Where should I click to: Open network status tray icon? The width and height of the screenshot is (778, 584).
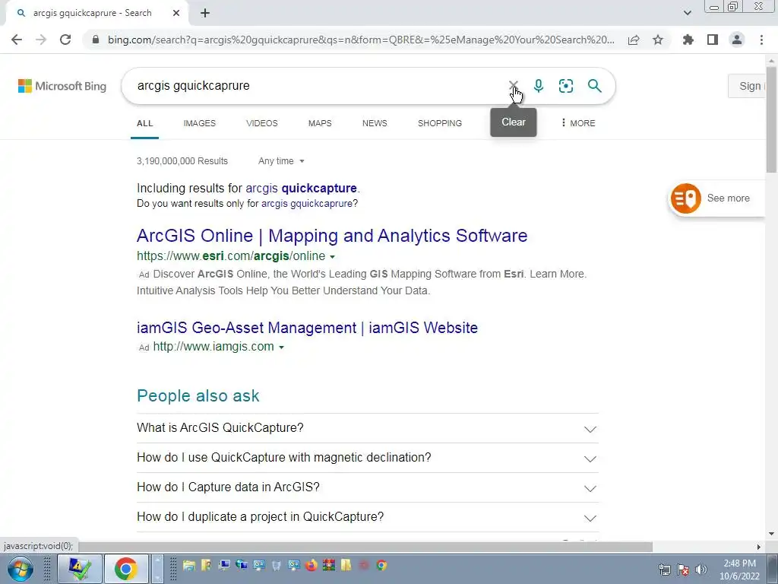click(x=664, y=570)
